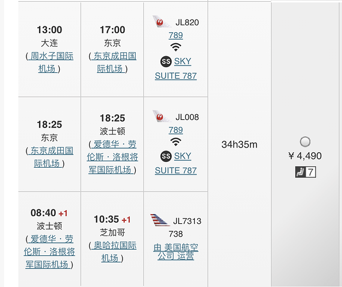Click the JAL tail logo beside JL008
The height and width of the screenshot is (287, 342).
tap(162, 116)
